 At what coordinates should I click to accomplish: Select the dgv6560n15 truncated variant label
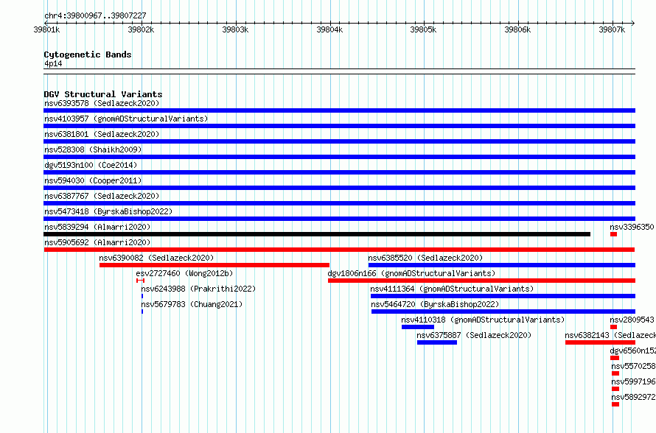click(633, 351)
